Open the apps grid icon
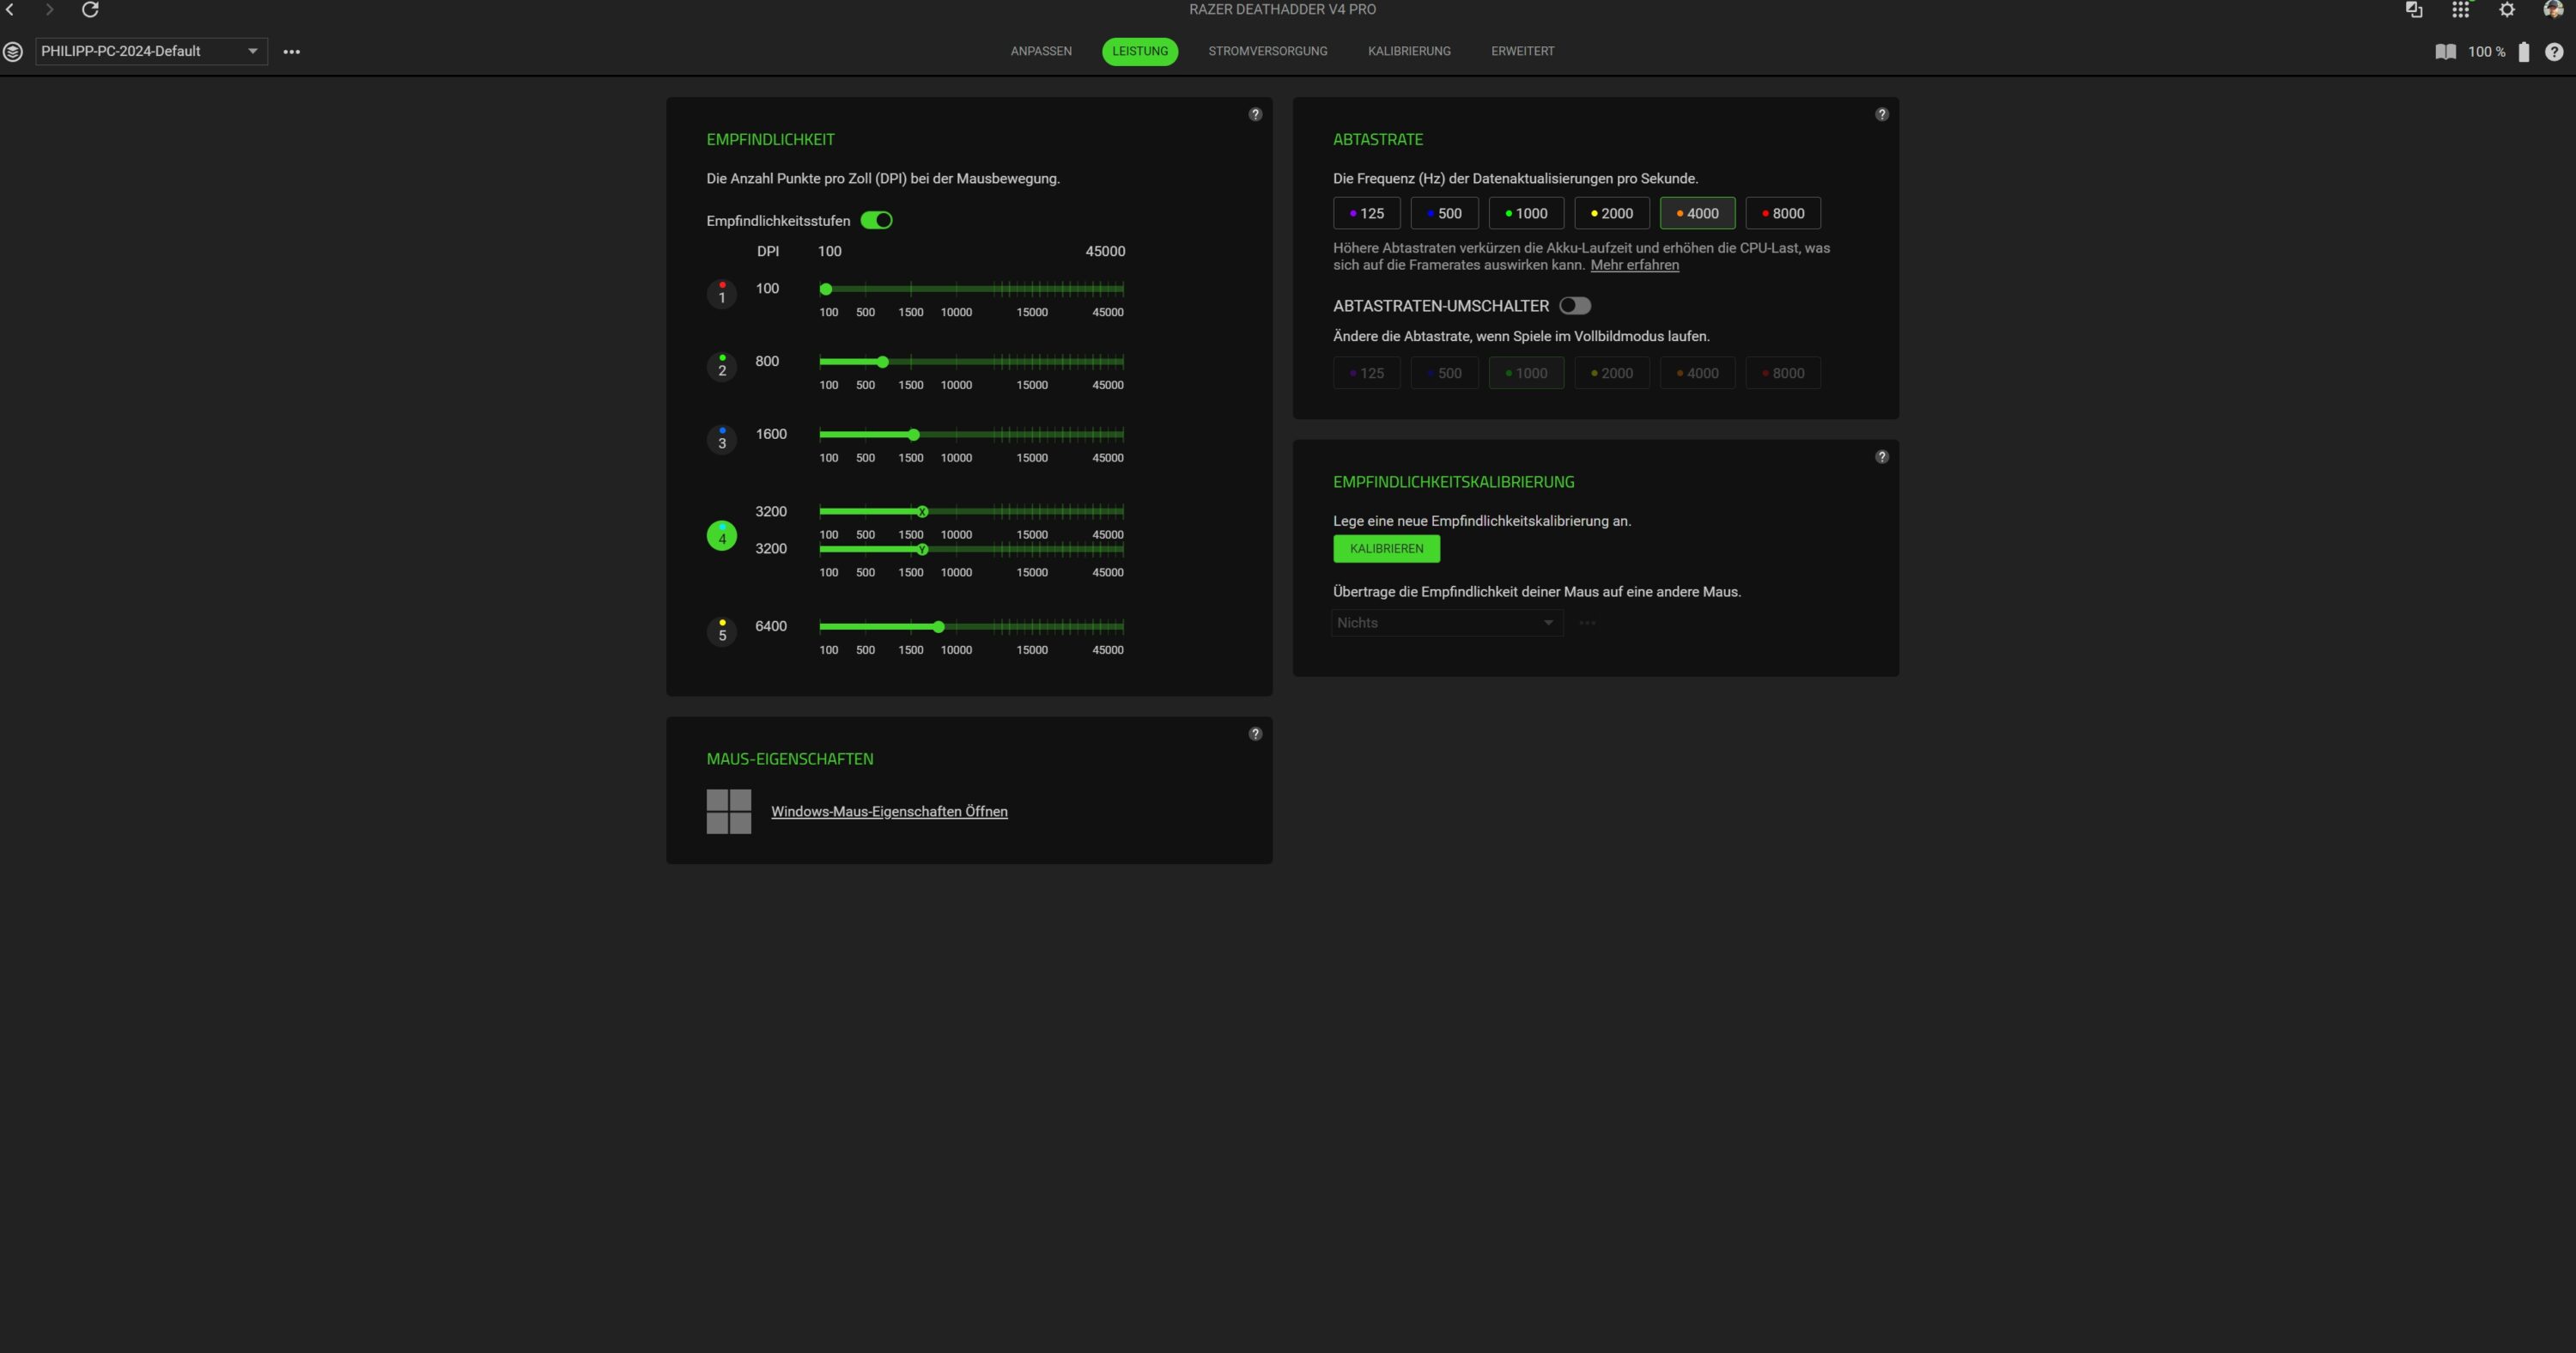The image size is (2576, 1353). (2460, 10)
